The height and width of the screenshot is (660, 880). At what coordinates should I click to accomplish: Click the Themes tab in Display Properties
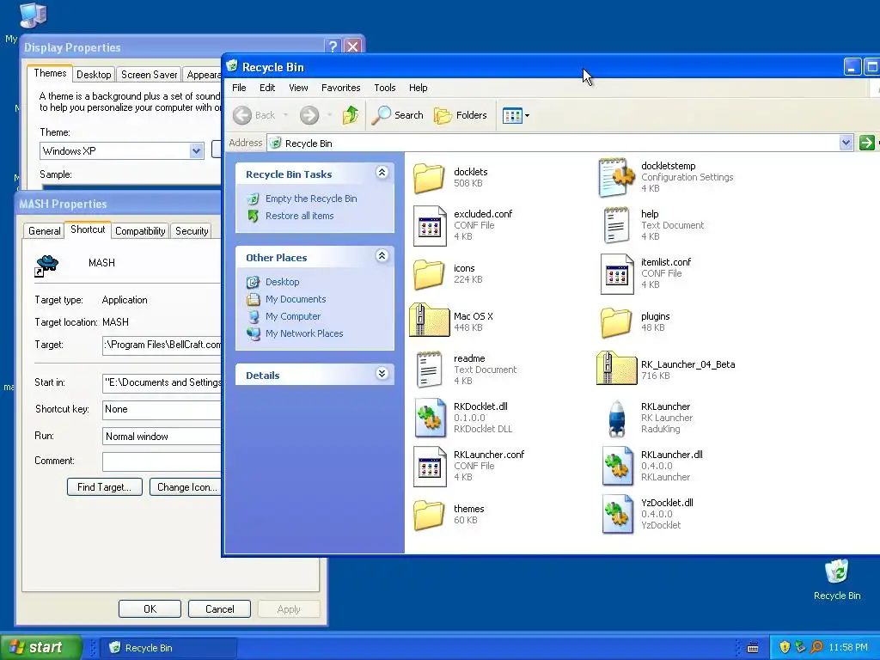pos(50,74)
